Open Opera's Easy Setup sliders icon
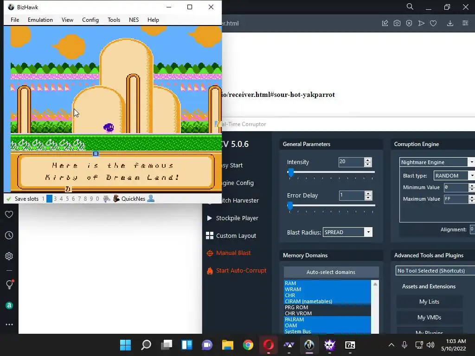 (x=465, y=23)
